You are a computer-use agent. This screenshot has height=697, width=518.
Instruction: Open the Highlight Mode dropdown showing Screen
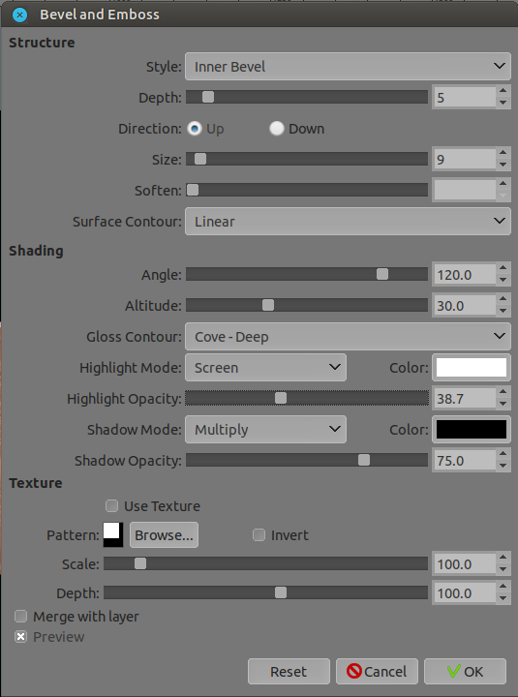tap(265, 367)
